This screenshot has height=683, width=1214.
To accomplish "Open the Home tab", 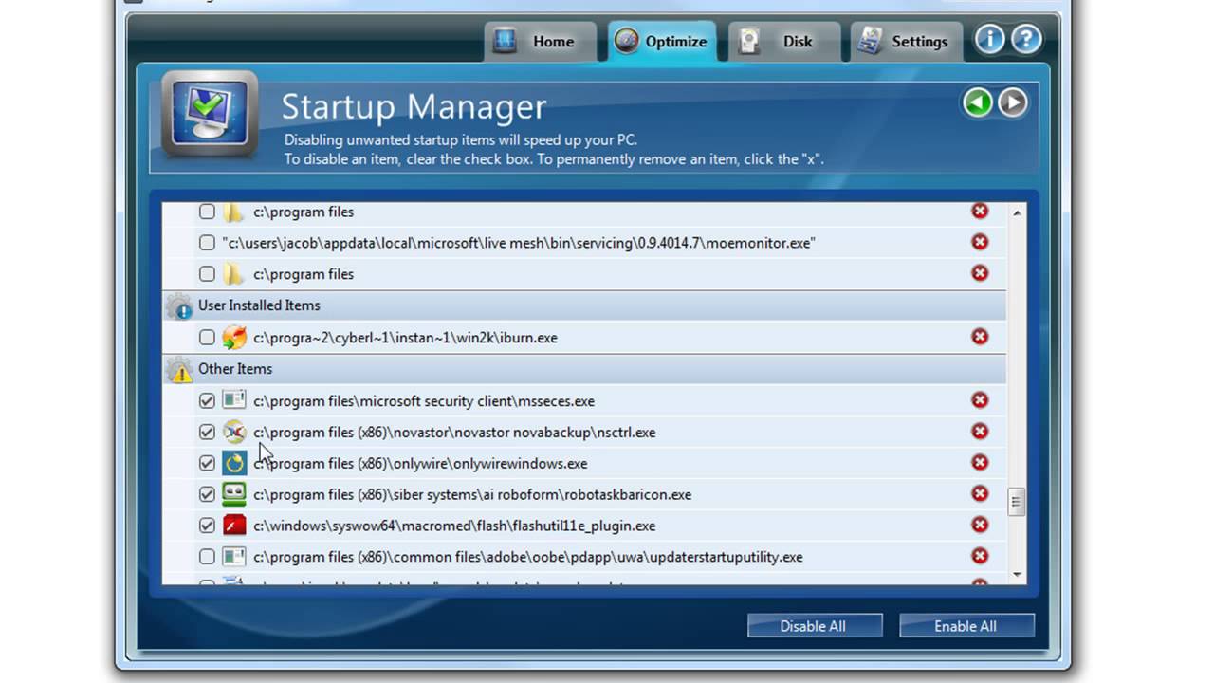I will tap(541, 42).
